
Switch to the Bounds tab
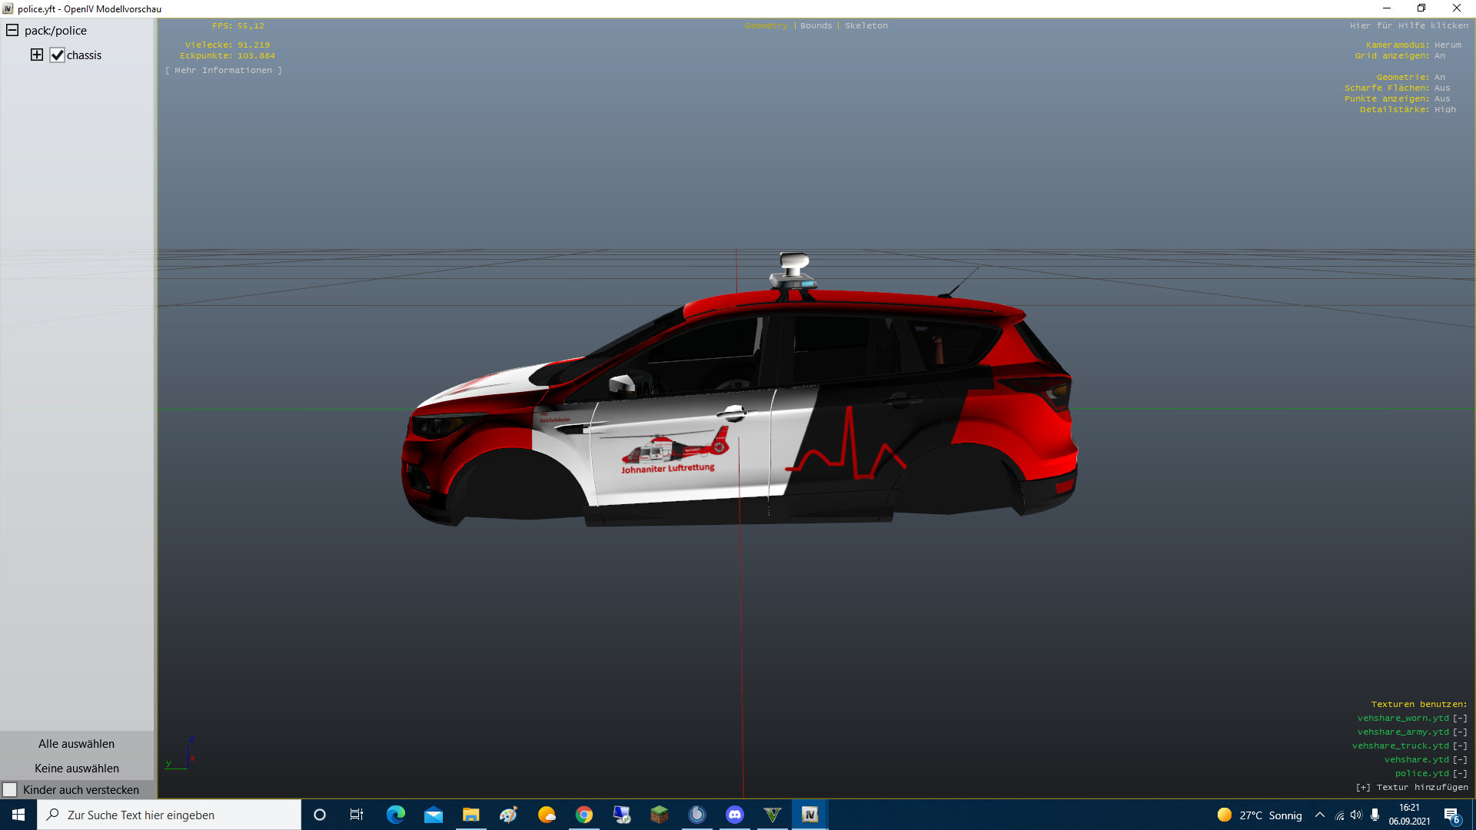pos(816,26)
